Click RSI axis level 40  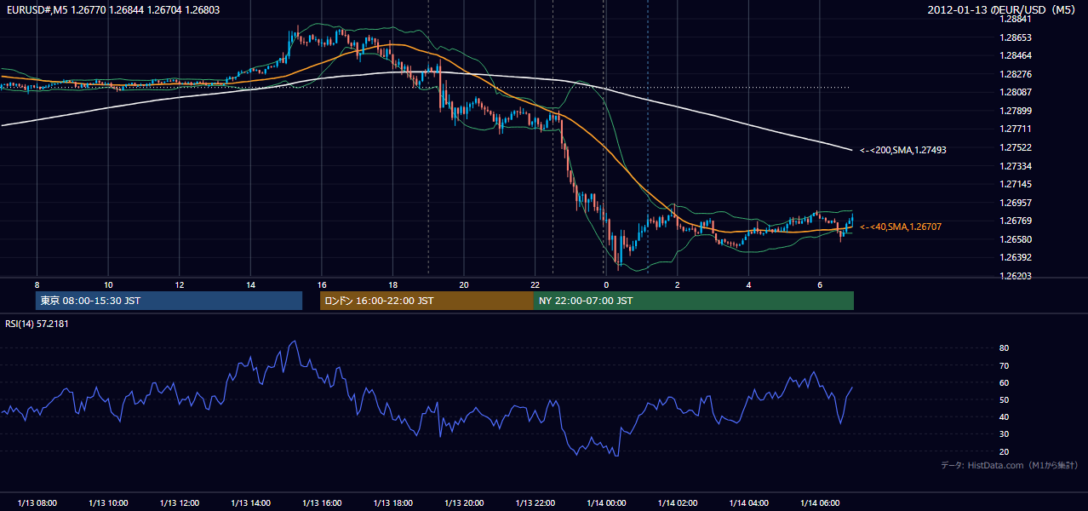point(1005,416)
